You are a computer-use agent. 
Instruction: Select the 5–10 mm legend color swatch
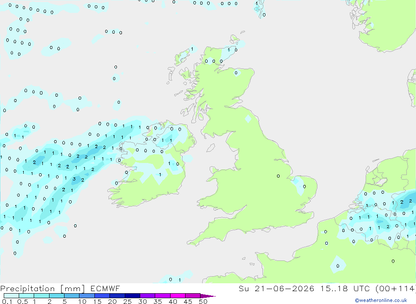click(72, 296)
